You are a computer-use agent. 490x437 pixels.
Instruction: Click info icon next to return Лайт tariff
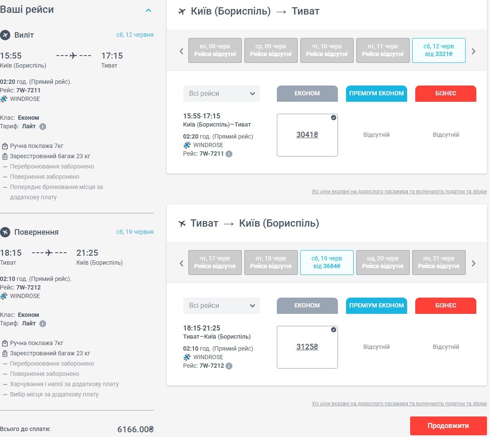pos(43,323)
